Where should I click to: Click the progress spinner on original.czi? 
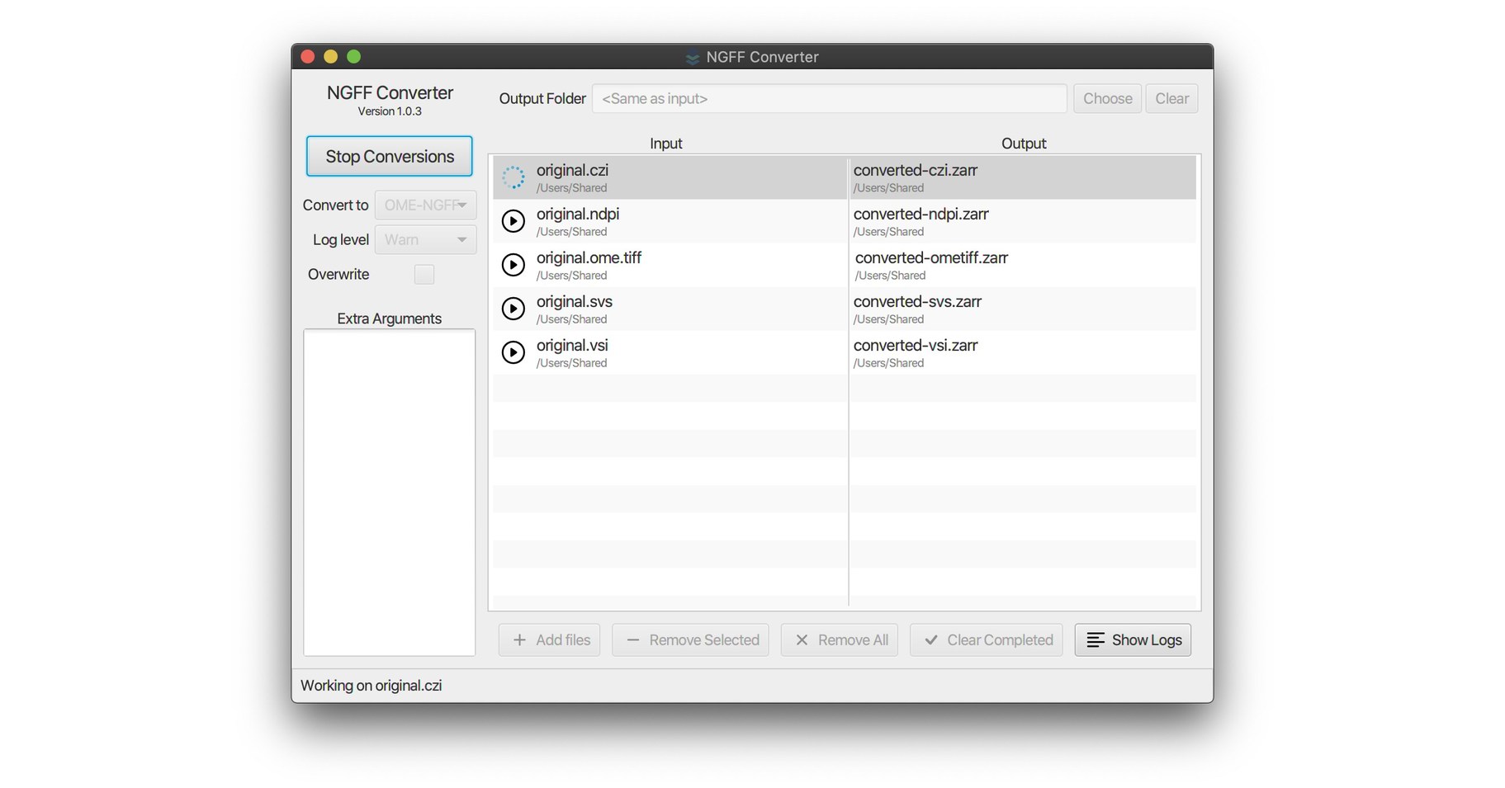pyautogui.click(x=513, y=177)
